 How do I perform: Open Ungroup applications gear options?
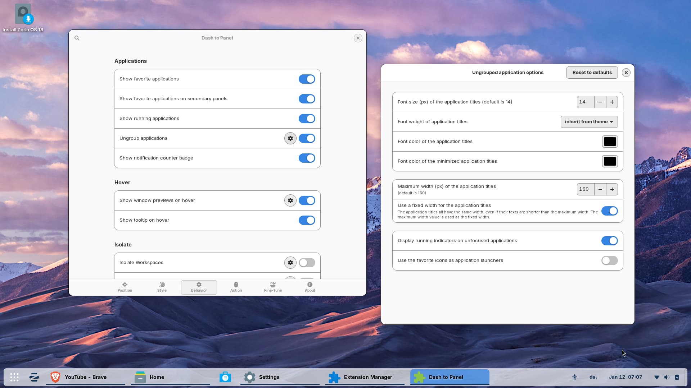[x=290, y=138]
